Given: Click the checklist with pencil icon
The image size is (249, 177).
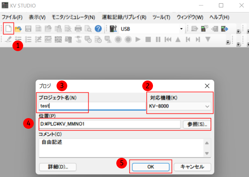Looking at the screenshot, I should (38, 39).
